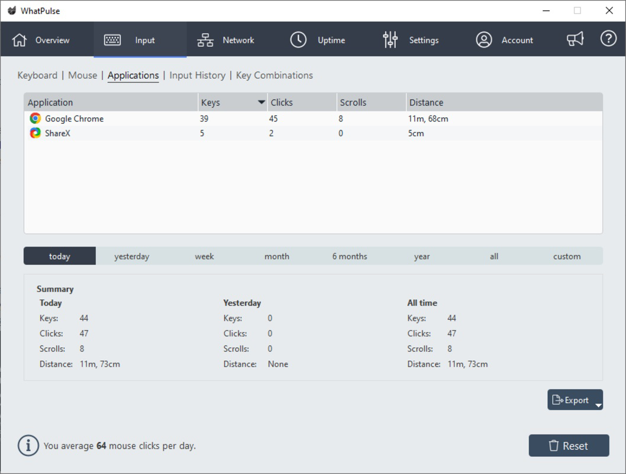Click the Input keyboard icon
The height and width of the screenshot is (474, 626).
coord(112,40)
